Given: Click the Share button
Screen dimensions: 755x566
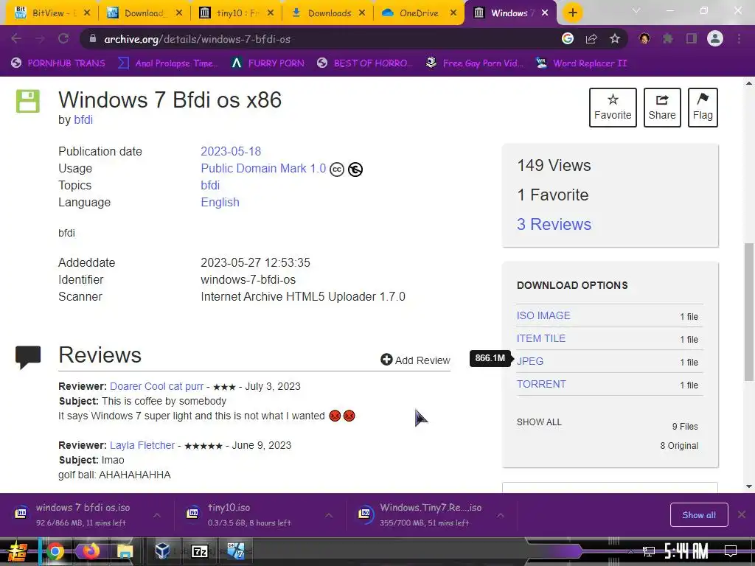Looking at the screenshot, I should click(x=662, y=108).
